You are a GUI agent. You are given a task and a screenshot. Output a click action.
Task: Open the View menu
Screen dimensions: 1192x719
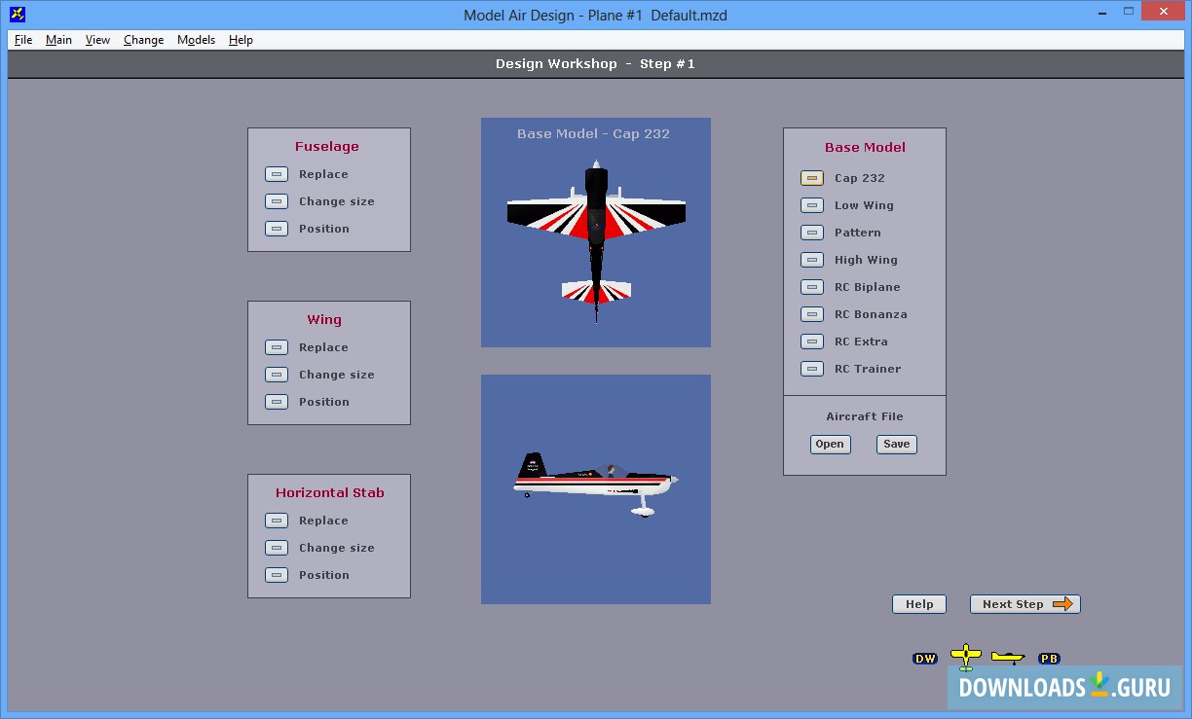(x=97, y=40)
